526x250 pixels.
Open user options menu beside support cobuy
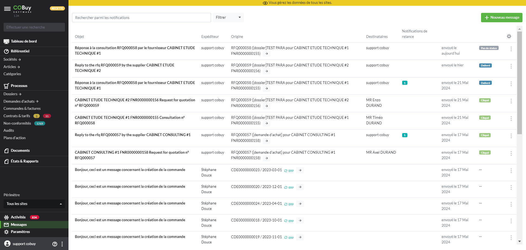coord(62,244)
